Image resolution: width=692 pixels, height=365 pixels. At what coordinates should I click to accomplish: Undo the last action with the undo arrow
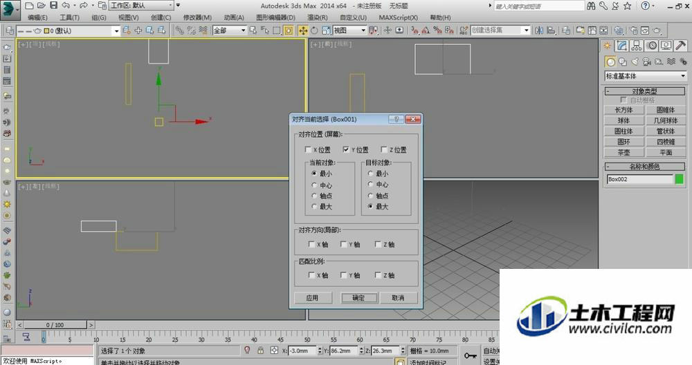[x=66, y=6]
